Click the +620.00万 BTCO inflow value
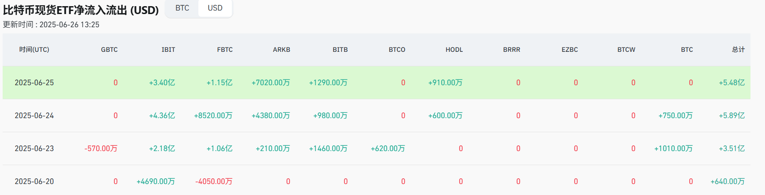 click(x=388, y=148)
